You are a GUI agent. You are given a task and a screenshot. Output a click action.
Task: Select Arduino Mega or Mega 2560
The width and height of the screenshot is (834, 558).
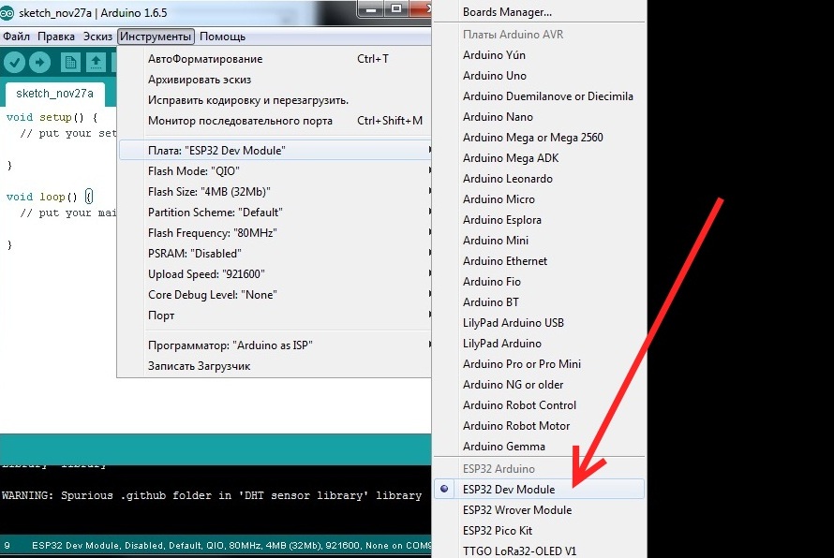coord(539,138)
